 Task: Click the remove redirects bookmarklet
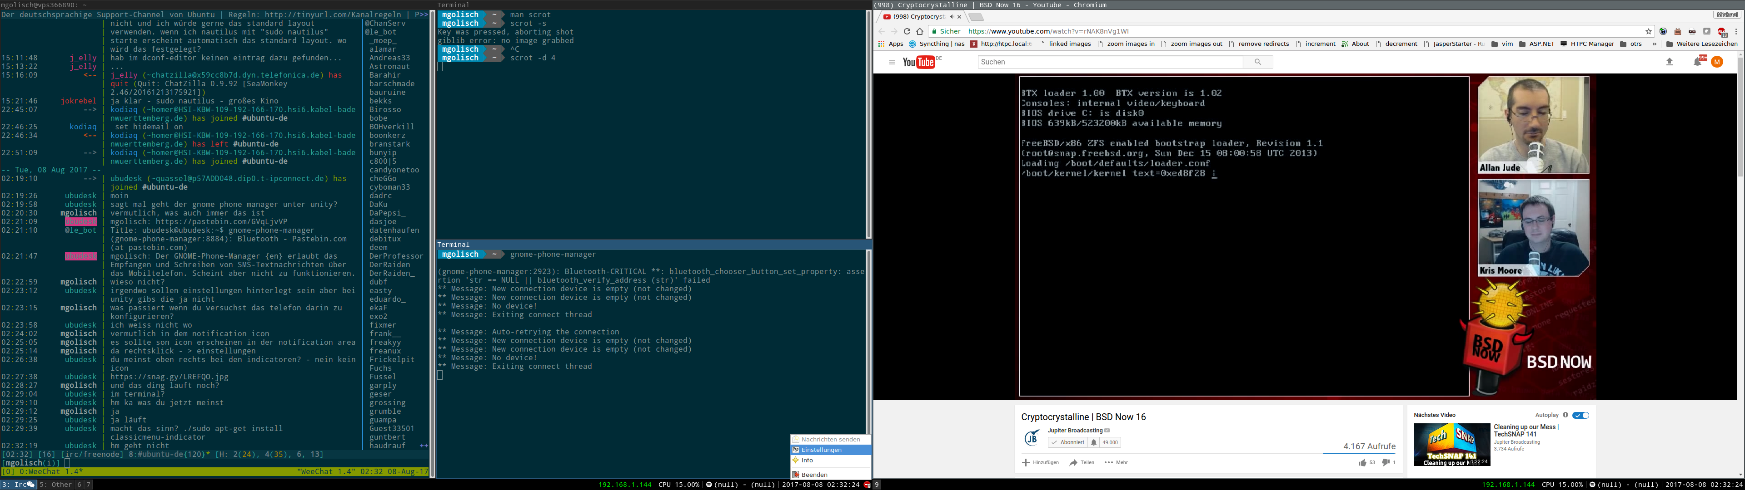pos(1258,44)
